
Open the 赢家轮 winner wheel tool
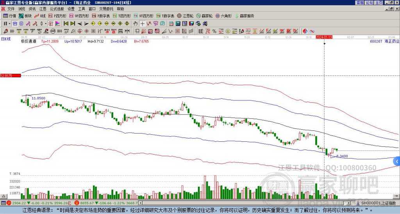coord(204,16)
